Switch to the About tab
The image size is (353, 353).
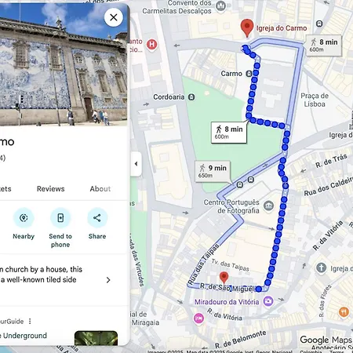click(100, 189)
